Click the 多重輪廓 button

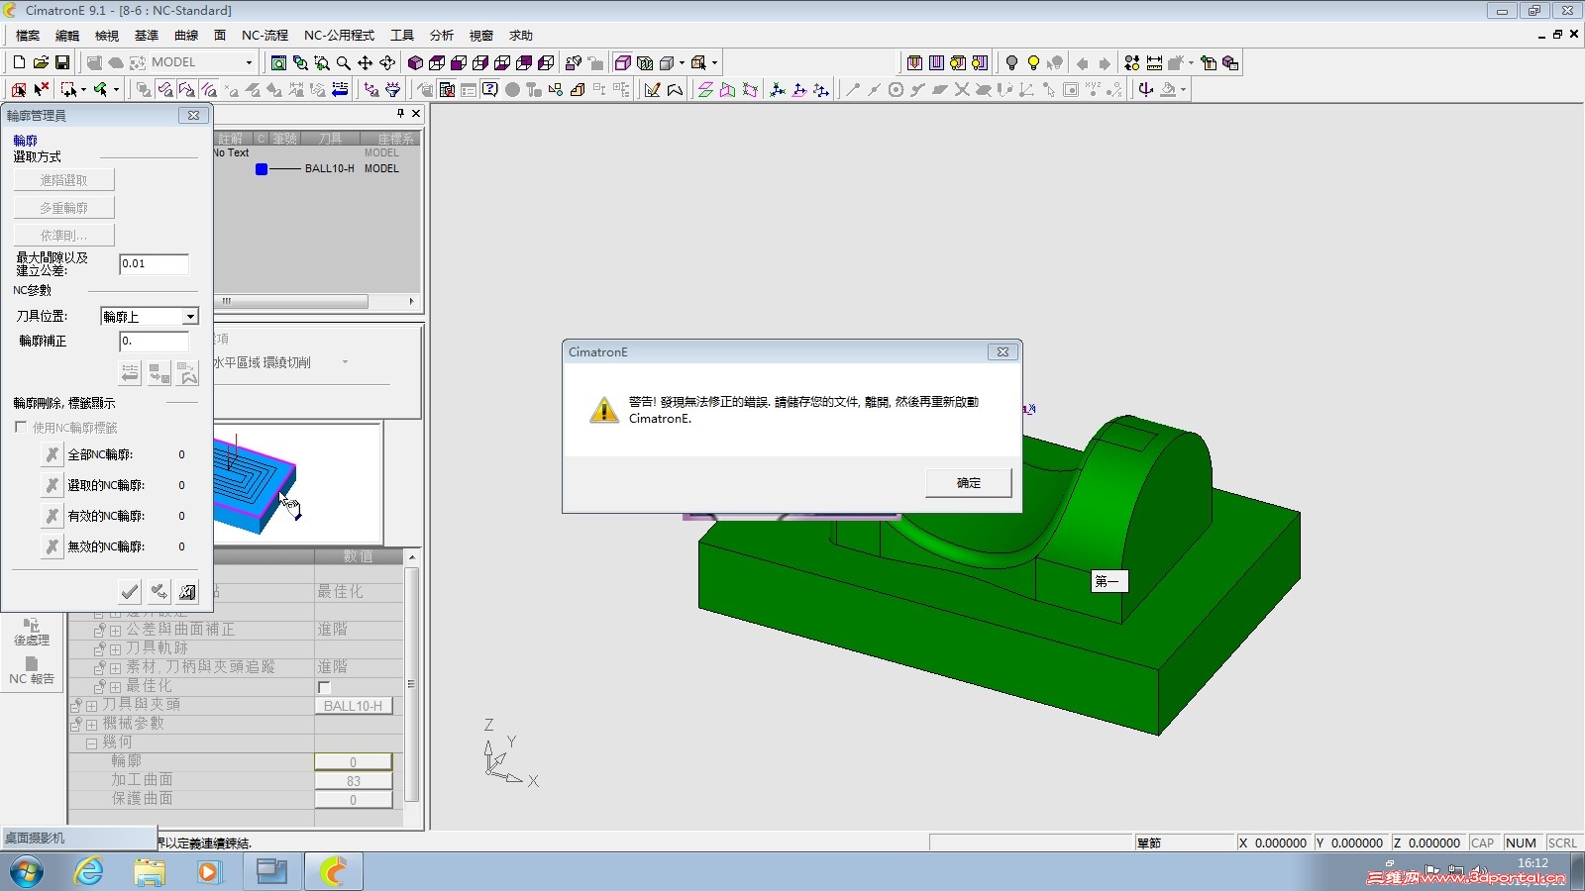tap(64, 208)
